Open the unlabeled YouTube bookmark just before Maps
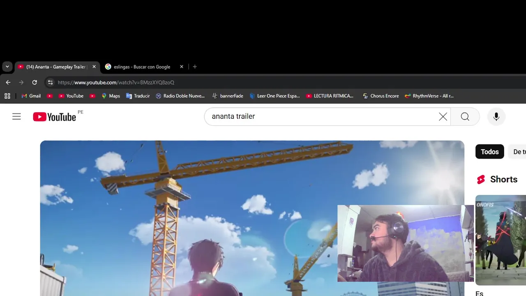Viewport: 526px width, 296px height. click(92, 96)
